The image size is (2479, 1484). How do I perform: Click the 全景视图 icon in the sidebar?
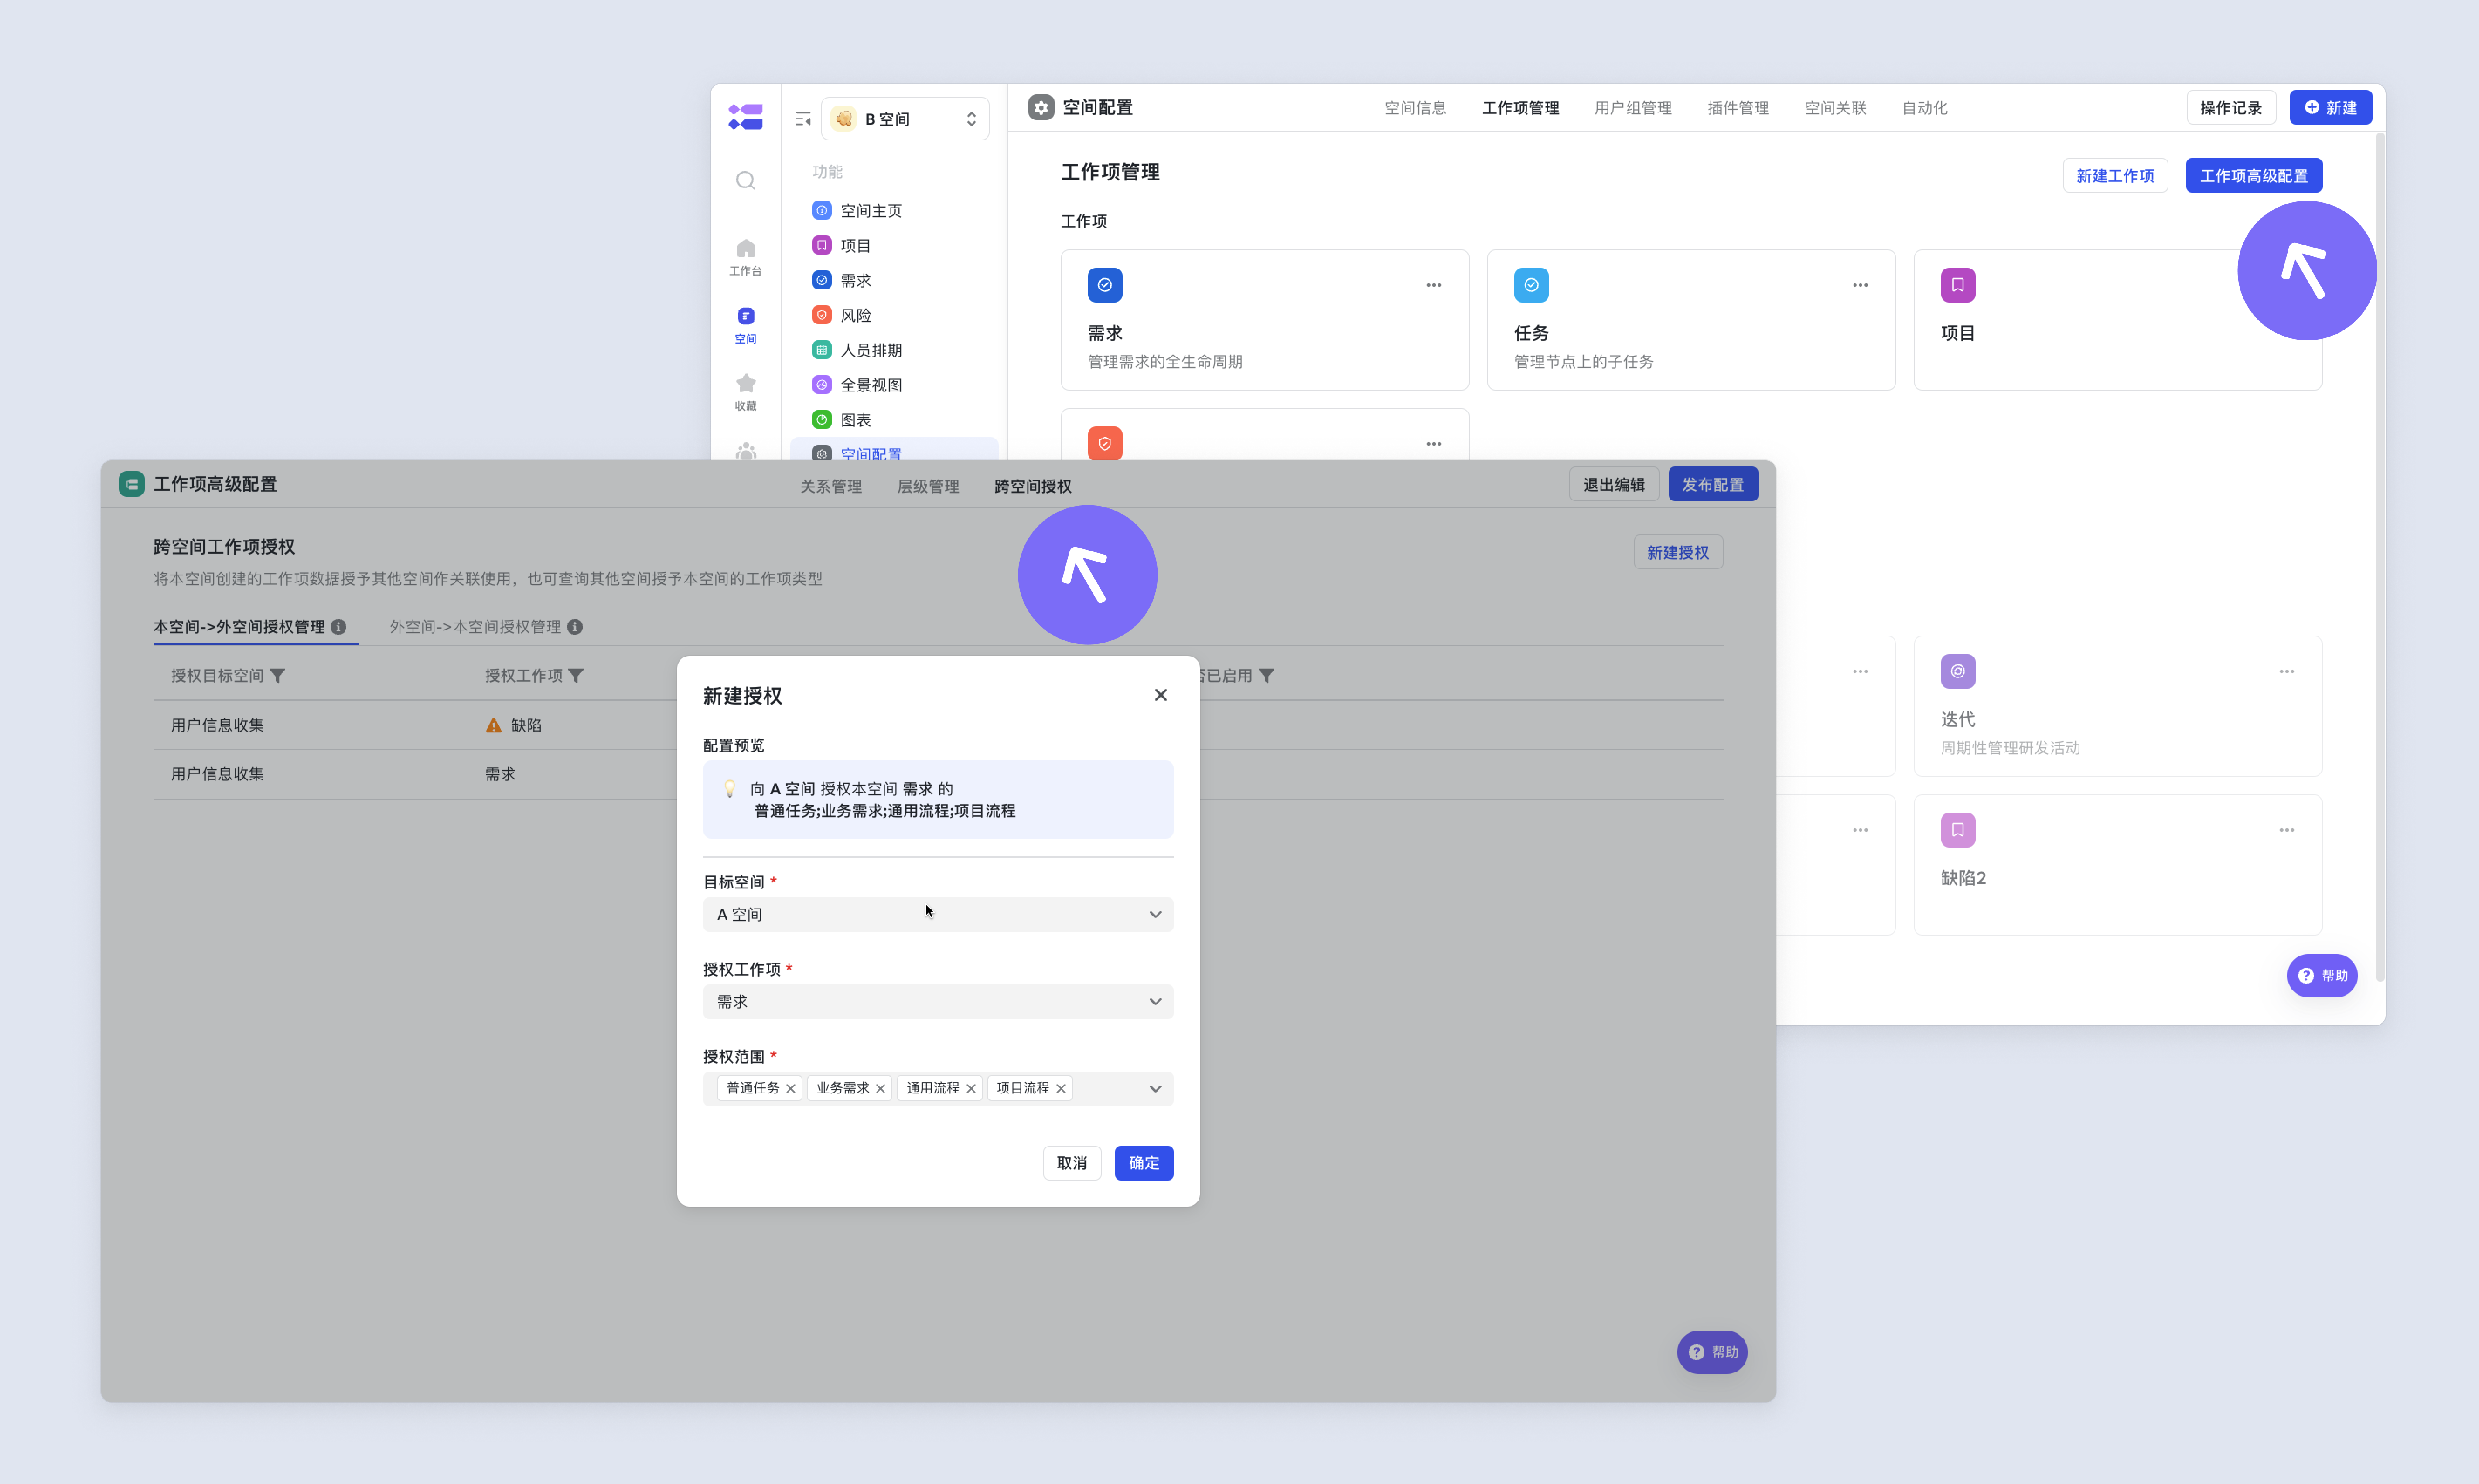[821, 385]
